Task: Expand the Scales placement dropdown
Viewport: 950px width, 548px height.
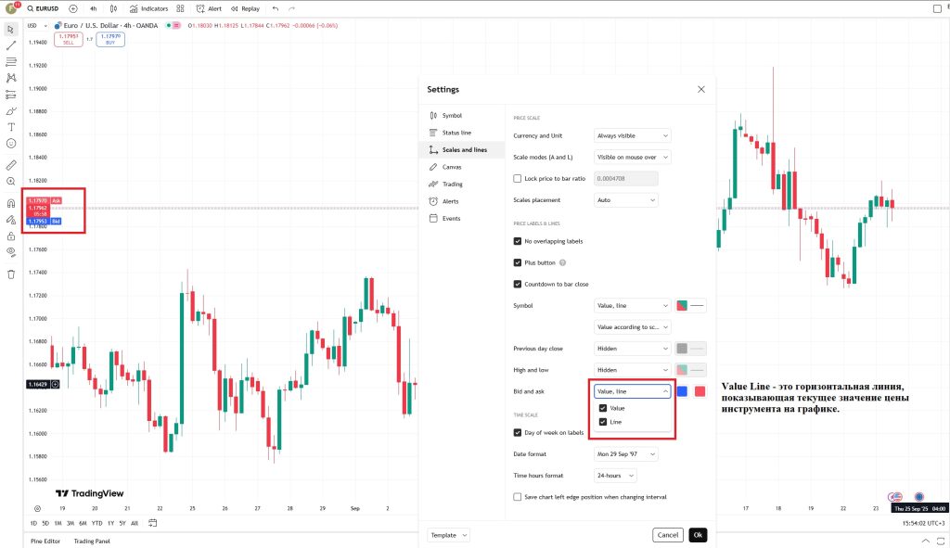Action: [626, 200]
